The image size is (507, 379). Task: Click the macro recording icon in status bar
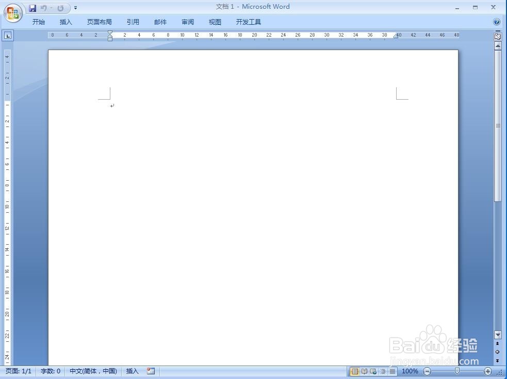(151, 371)
